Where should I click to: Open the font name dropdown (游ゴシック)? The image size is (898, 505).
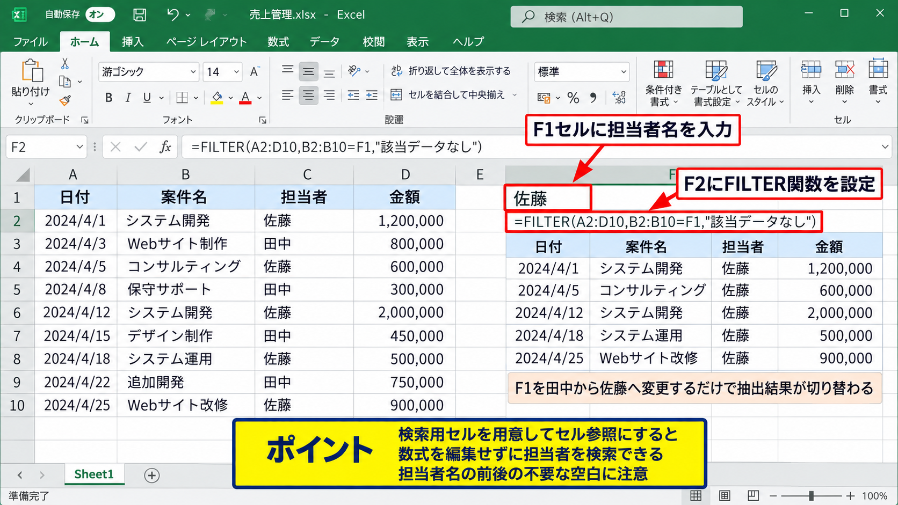(x=193, y=72)
